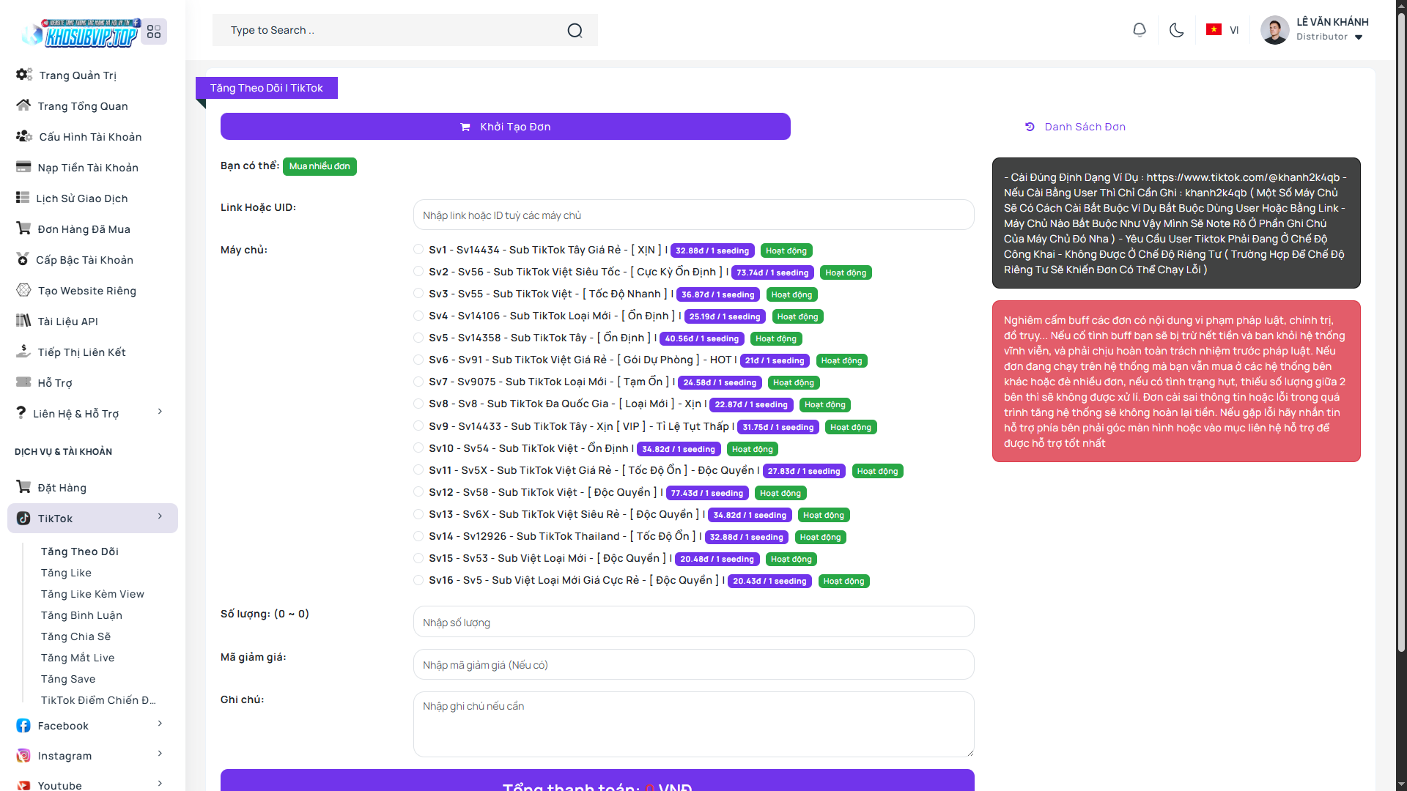Open Nạp Tiền Tài Khoản page
The height and width of the screenshot is (791, 1407).
point(88,168)
